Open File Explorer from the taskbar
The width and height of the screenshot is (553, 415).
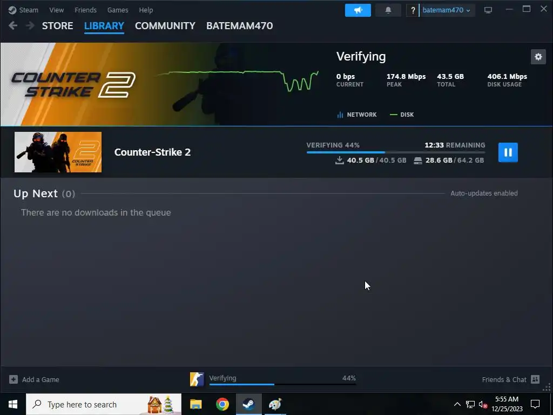point(195,404)
